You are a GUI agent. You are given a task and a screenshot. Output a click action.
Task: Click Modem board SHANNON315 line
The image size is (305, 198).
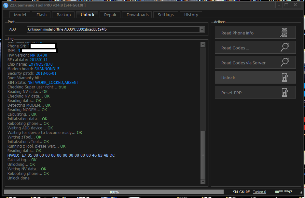click(34, 69)
